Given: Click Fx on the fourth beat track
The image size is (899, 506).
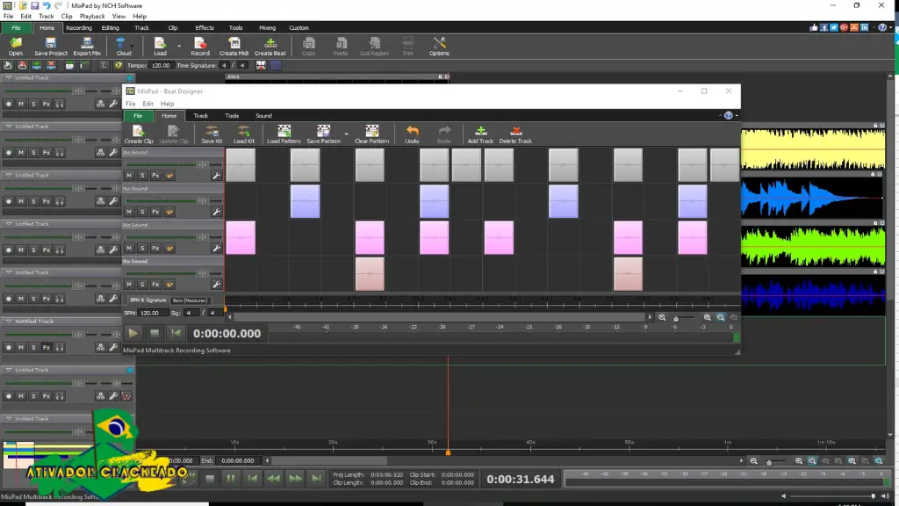Looking at the screenshot, I should (155, 285).
